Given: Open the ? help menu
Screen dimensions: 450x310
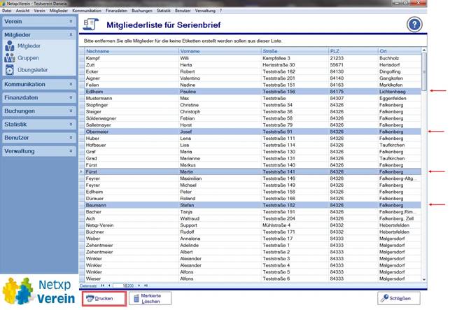Looking at the screenshot, I should [x=220, y=10].
